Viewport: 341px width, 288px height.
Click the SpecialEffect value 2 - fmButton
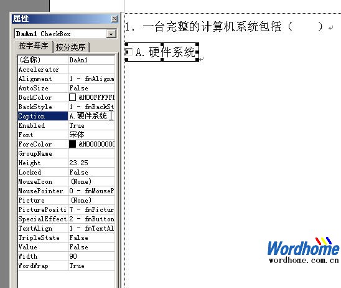[91, 219]
